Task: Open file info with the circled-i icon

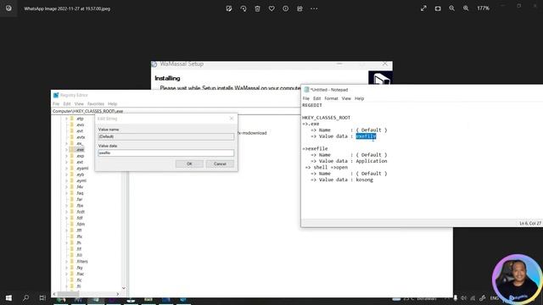Action: click(285, 8)
